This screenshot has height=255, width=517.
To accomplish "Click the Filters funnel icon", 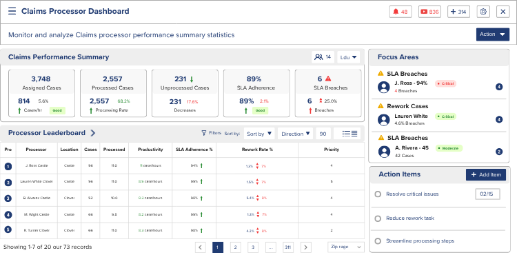I will tap(204, 133).
